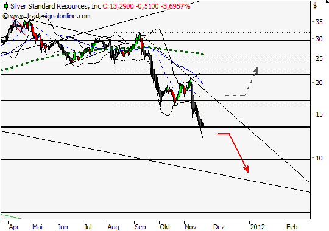
Task: Click the Mai month label
Action: pyautogui.click(x=38, y=227)
